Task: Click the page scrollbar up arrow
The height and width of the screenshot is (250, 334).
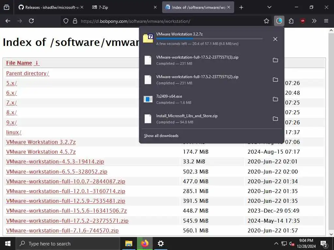Action: coord(331,30)
